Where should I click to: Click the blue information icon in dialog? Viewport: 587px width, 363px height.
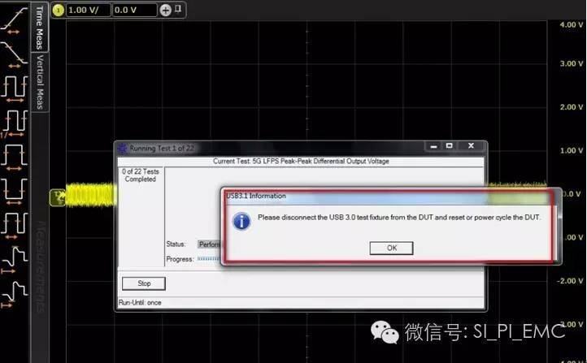(x=241, y=221)
